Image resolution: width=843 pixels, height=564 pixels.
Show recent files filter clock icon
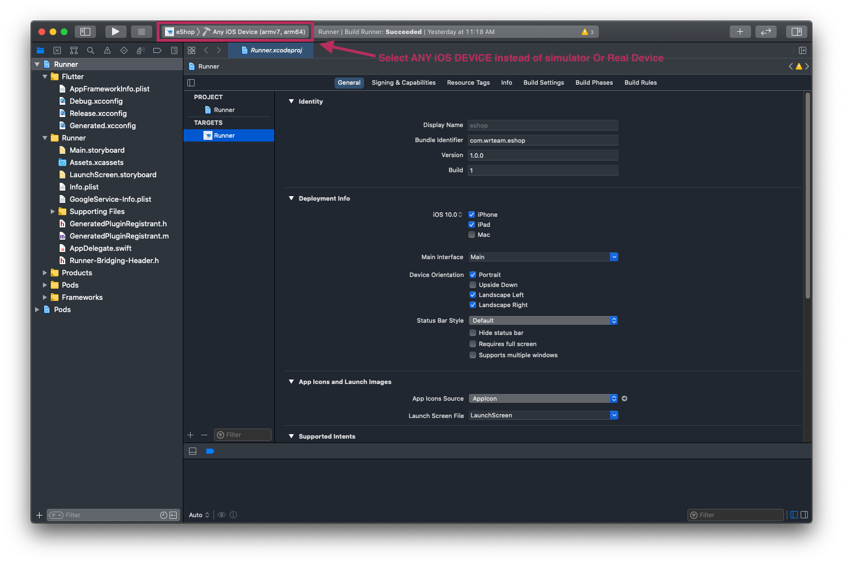(x=163, y=515)
